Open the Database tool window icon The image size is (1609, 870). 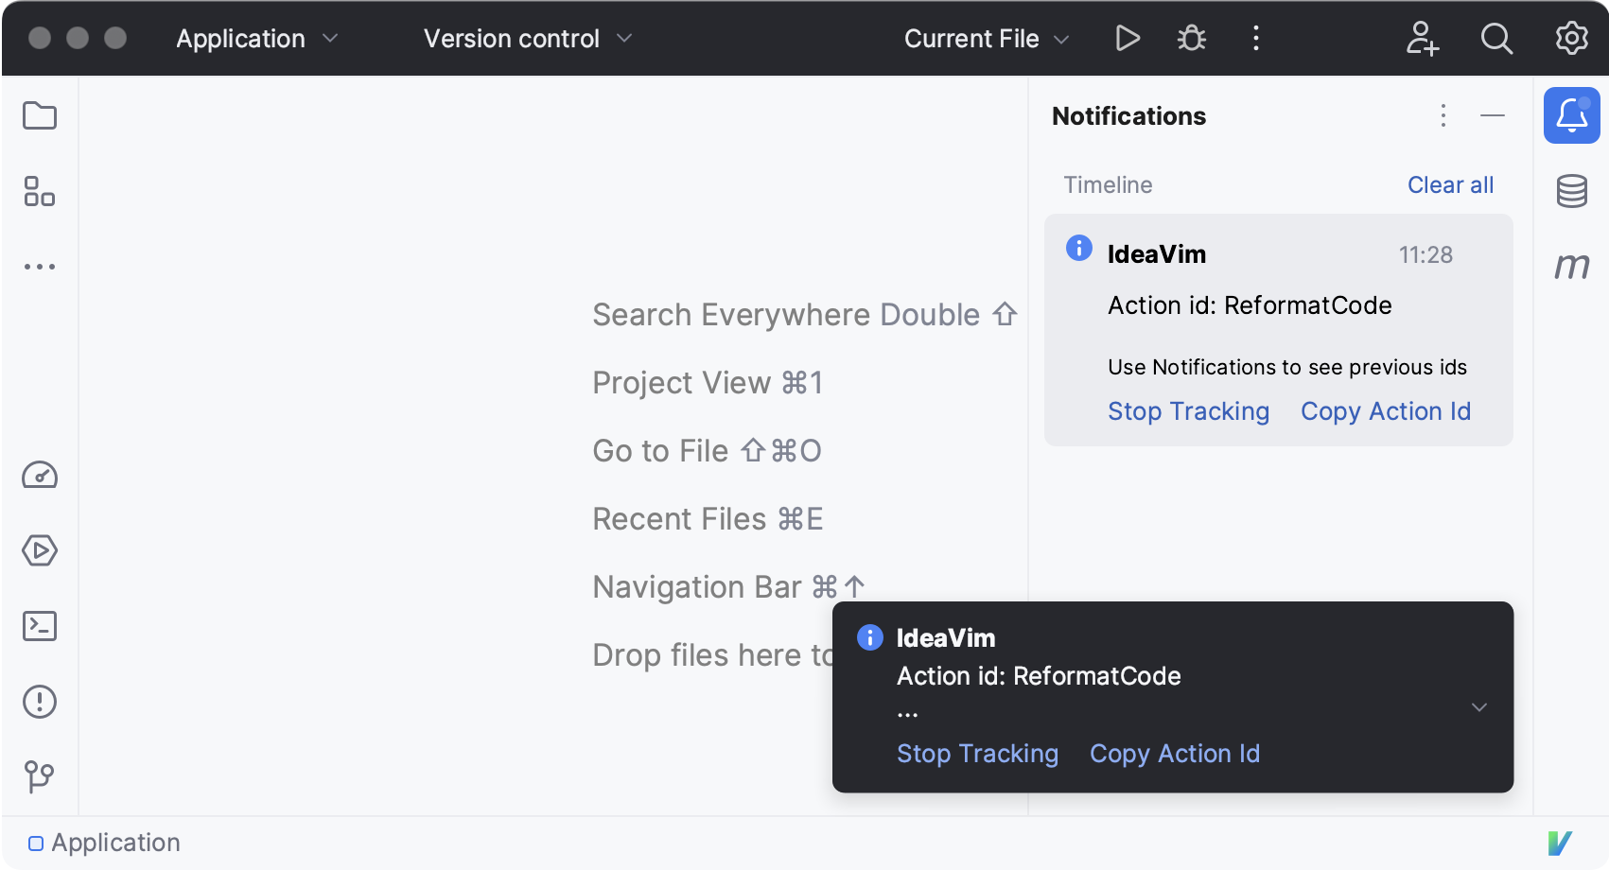1571,191
